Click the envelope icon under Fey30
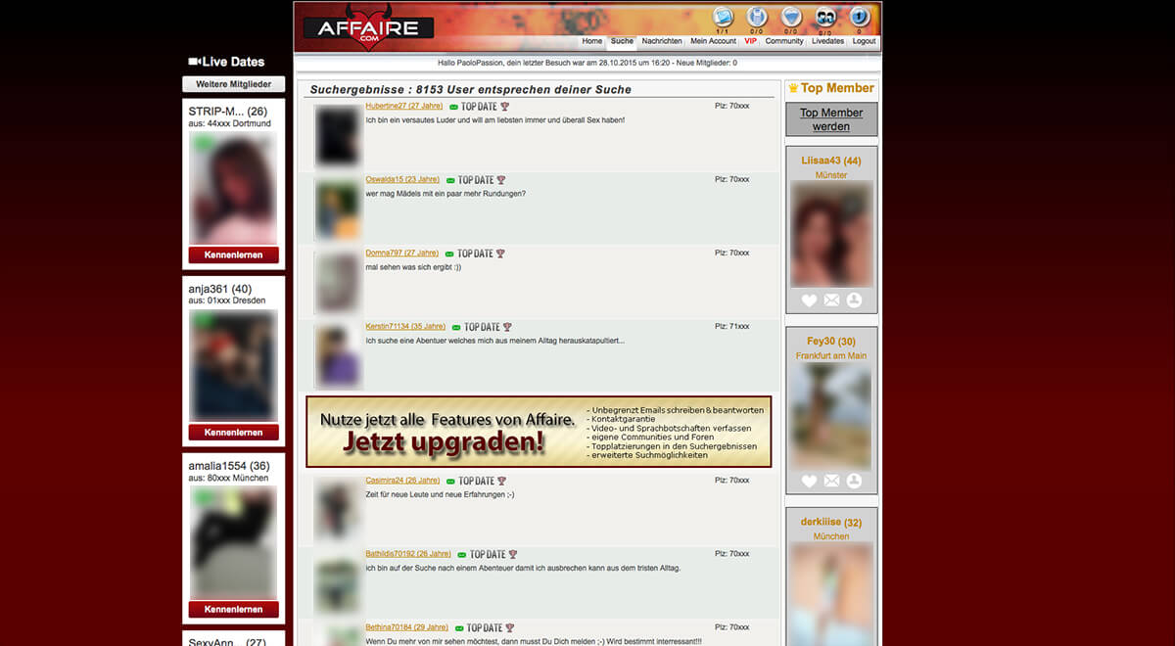1175x646 pixels. (831, 481)
